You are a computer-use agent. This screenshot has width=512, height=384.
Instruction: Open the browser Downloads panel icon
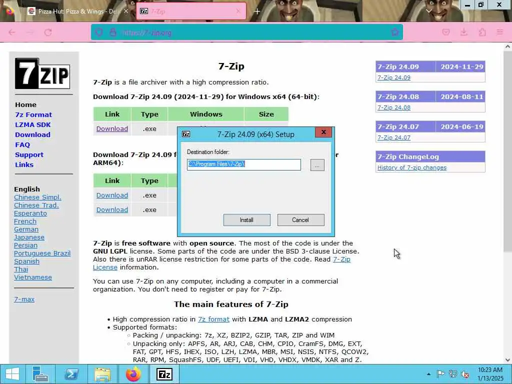463,32
